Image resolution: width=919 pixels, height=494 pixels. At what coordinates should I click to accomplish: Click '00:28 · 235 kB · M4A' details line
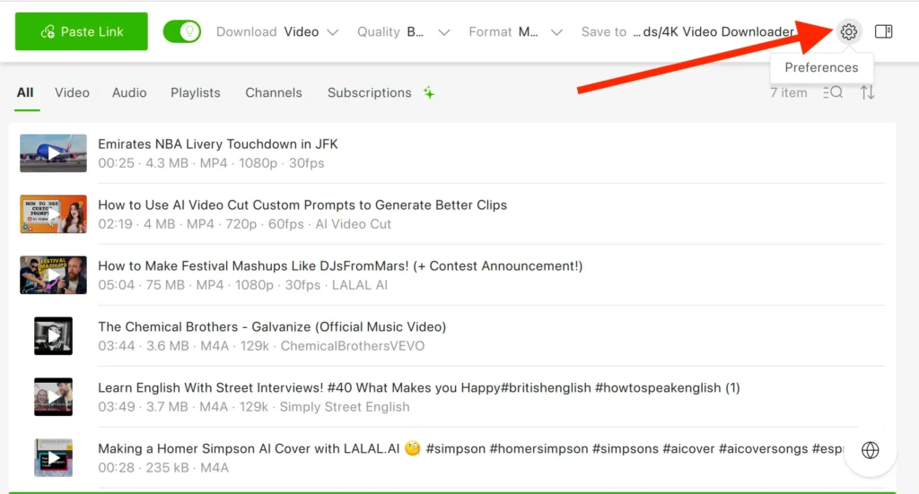[x=163, y=468]
